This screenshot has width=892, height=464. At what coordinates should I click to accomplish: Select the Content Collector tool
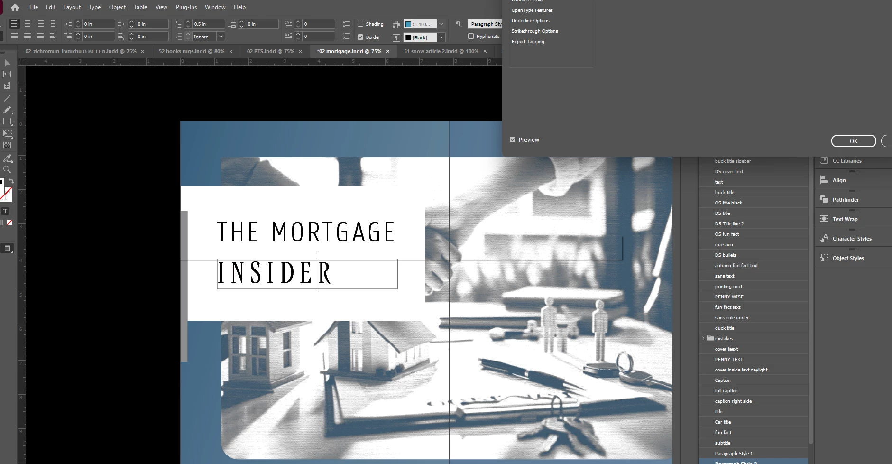7,86
